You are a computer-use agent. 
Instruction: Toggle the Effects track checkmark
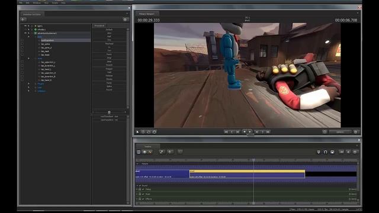(x=143, y=199)
